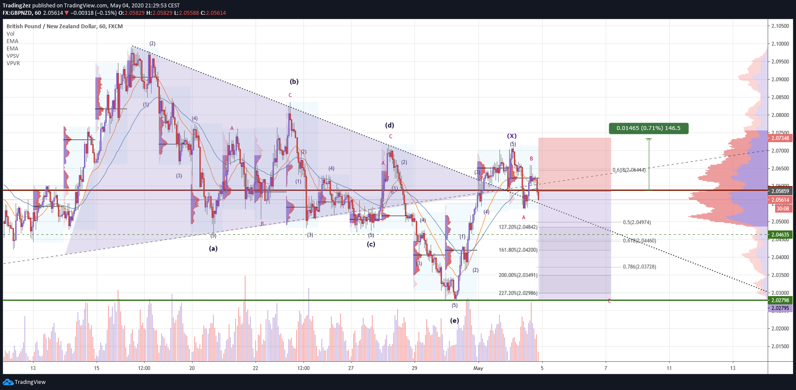This screenshot has height=390, width=796.
Task: Select the green 2.02798 price tag
Action: 780,300
